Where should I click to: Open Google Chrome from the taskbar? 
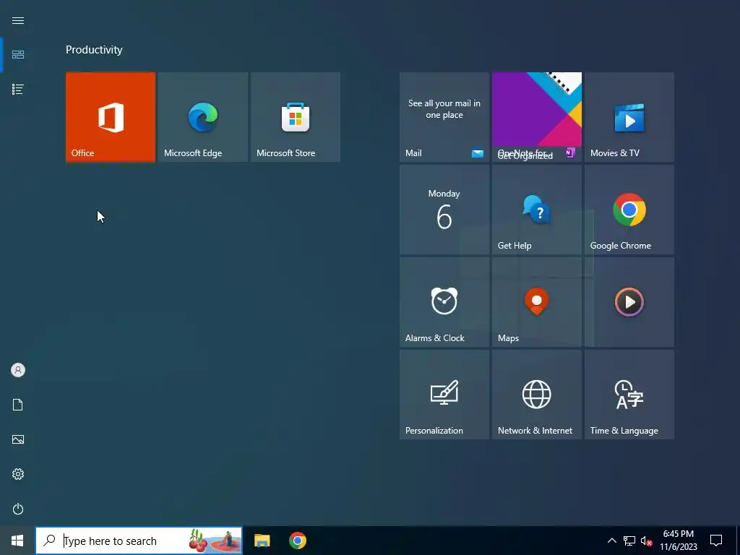[x=297, y=541]
